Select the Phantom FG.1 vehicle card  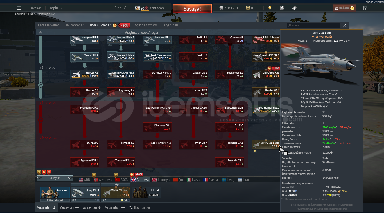click(157, 127)
